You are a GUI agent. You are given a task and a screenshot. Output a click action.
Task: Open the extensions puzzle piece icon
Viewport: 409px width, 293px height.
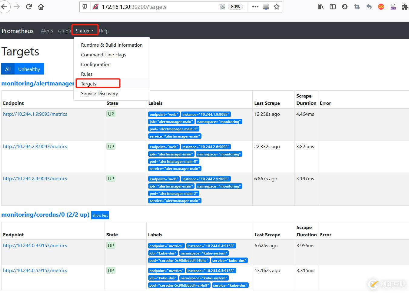coord(405,7)
